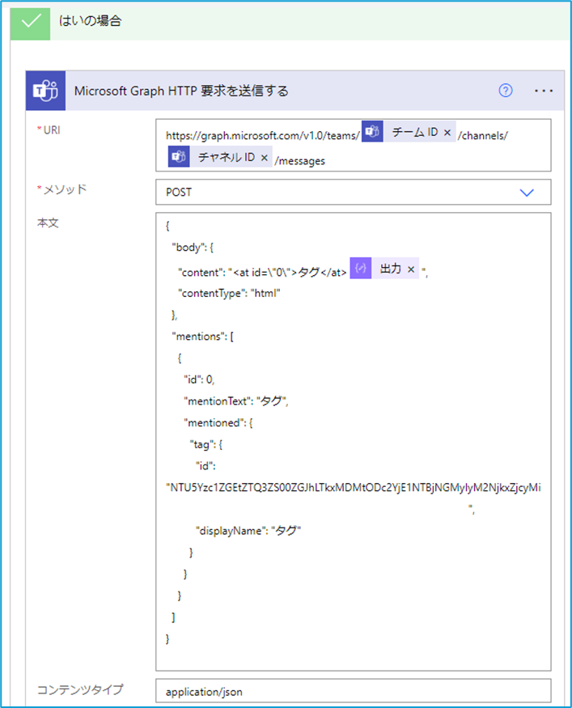Click the /messages text in URI
The height and width of the screenshot is (708, 572).
(300, 161)
